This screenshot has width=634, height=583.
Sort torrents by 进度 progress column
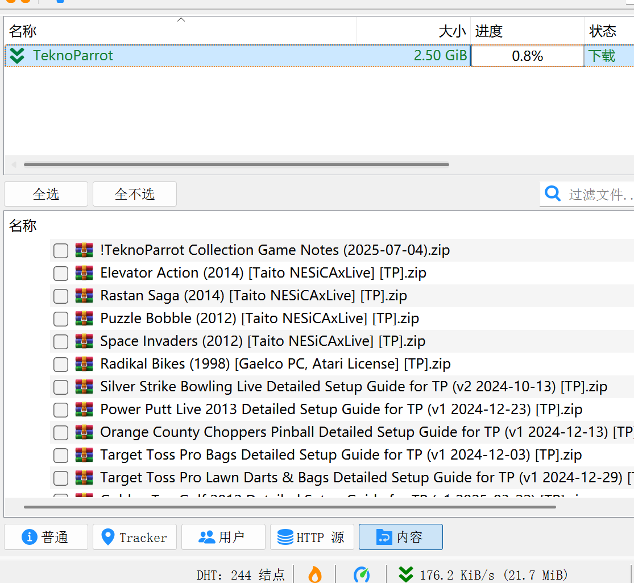coord(527,31)
